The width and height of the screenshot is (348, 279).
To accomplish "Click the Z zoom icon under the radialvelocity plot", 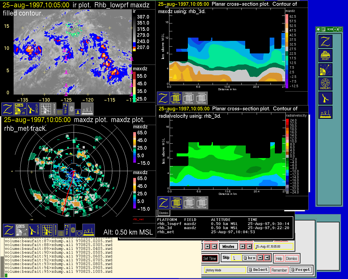I will 164,203.
